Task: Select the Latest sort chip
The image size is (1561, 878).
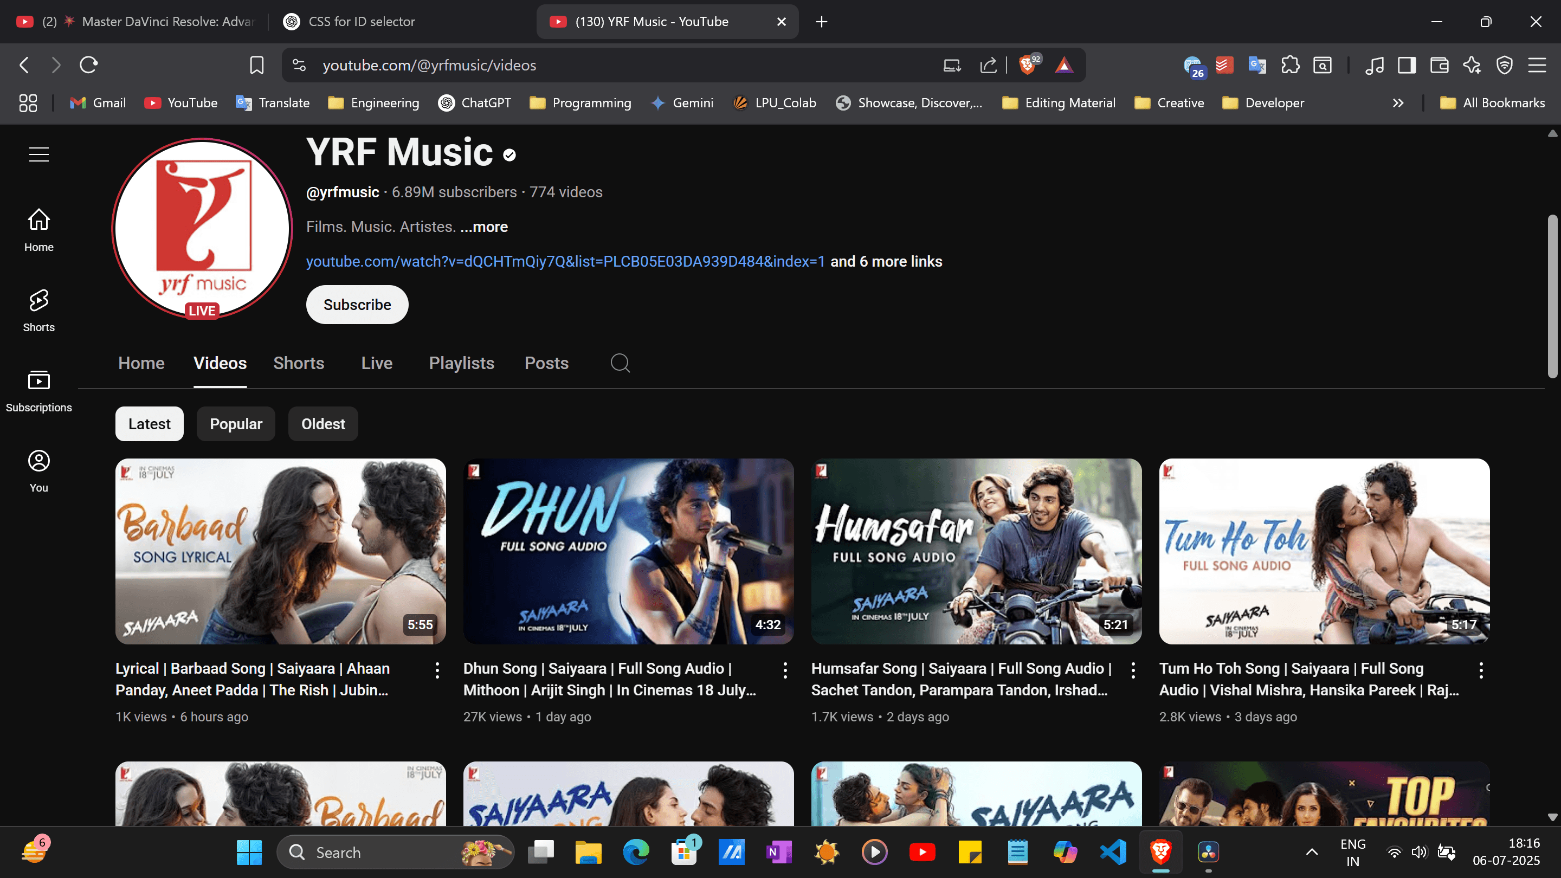Action: 149,423
